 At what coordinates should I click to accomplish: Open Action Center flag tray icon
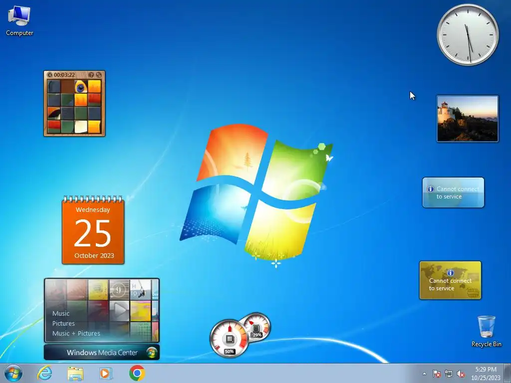click(x=436, y=374)
